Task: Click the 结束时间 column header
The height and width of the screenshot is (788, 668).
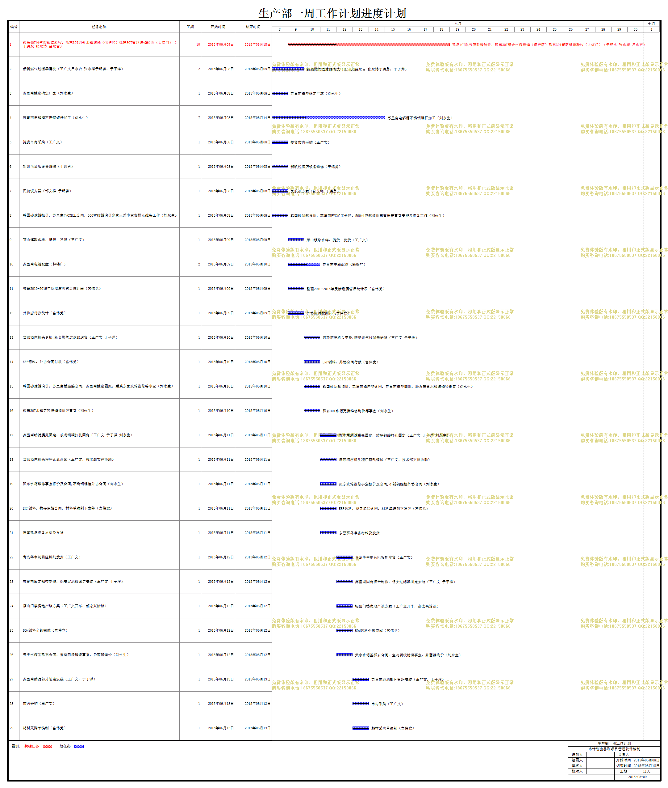Action: pyautogui.click(x=253, y=27)
